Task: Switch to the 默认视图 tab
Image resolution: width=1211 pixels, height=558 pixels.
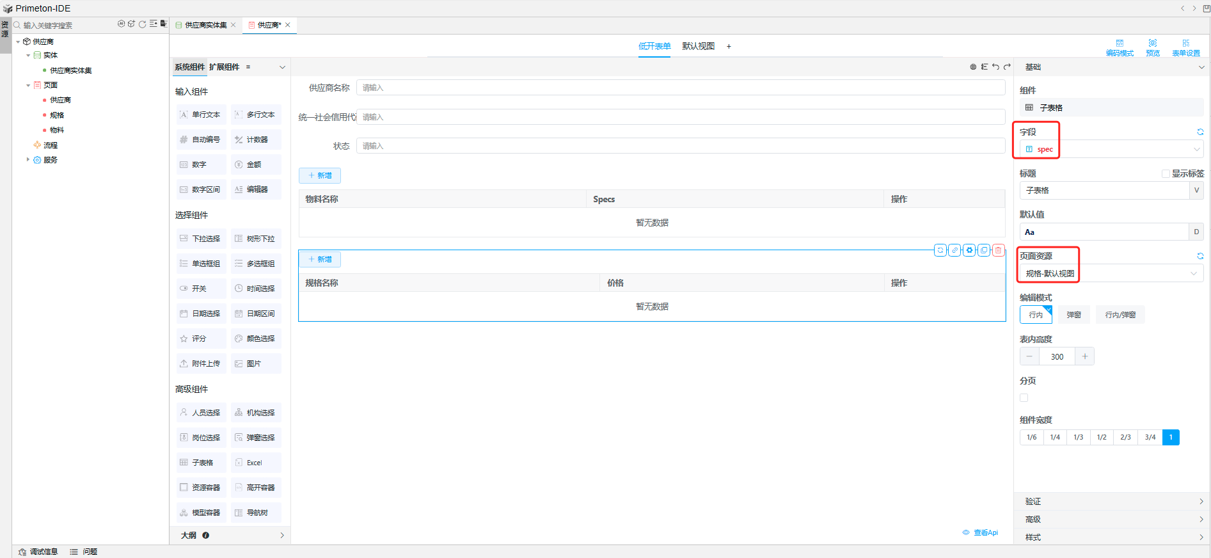Action: (x=698, y=46)
